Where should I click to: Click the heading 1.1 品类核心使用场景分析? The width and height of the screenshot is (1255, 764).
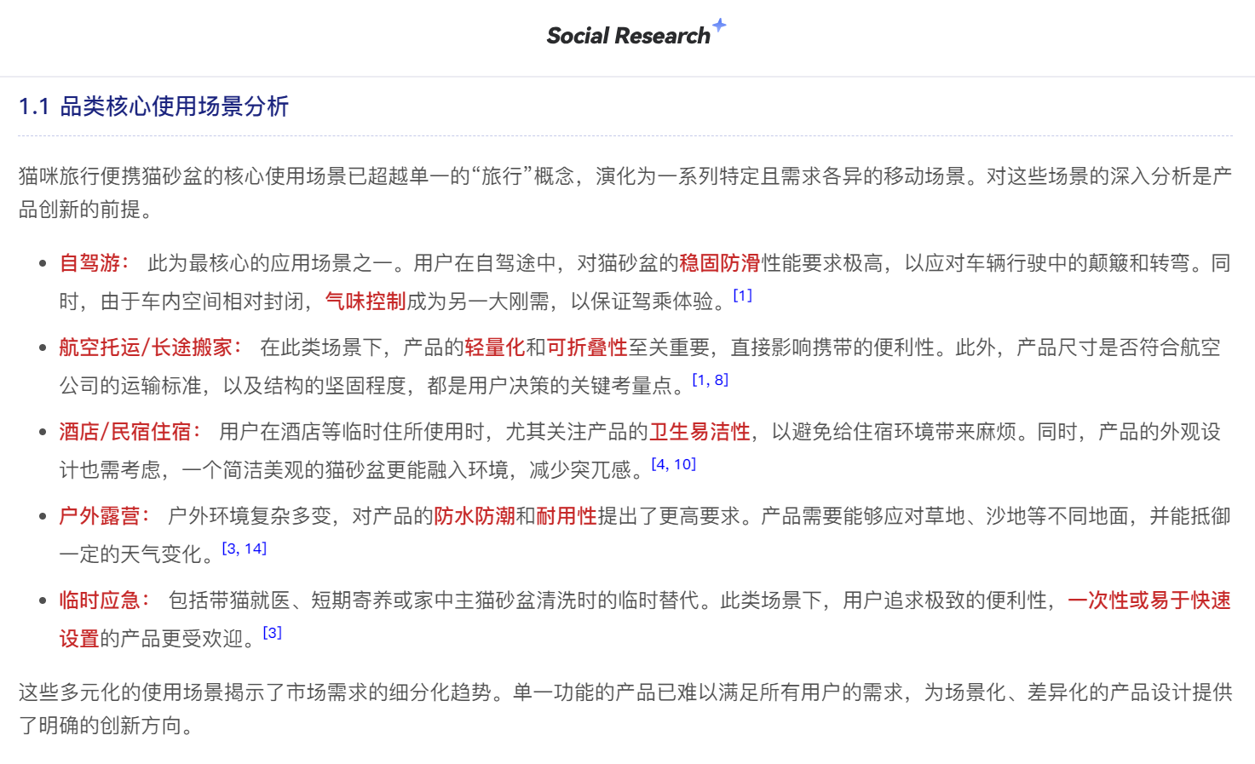(x=154, y=106)
